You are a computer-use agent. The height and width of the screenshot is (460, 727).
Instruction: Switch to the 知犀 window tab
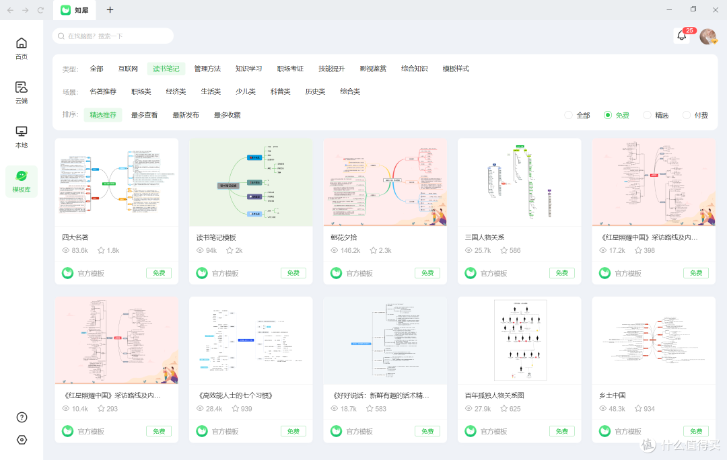click(x=75, y=10)
